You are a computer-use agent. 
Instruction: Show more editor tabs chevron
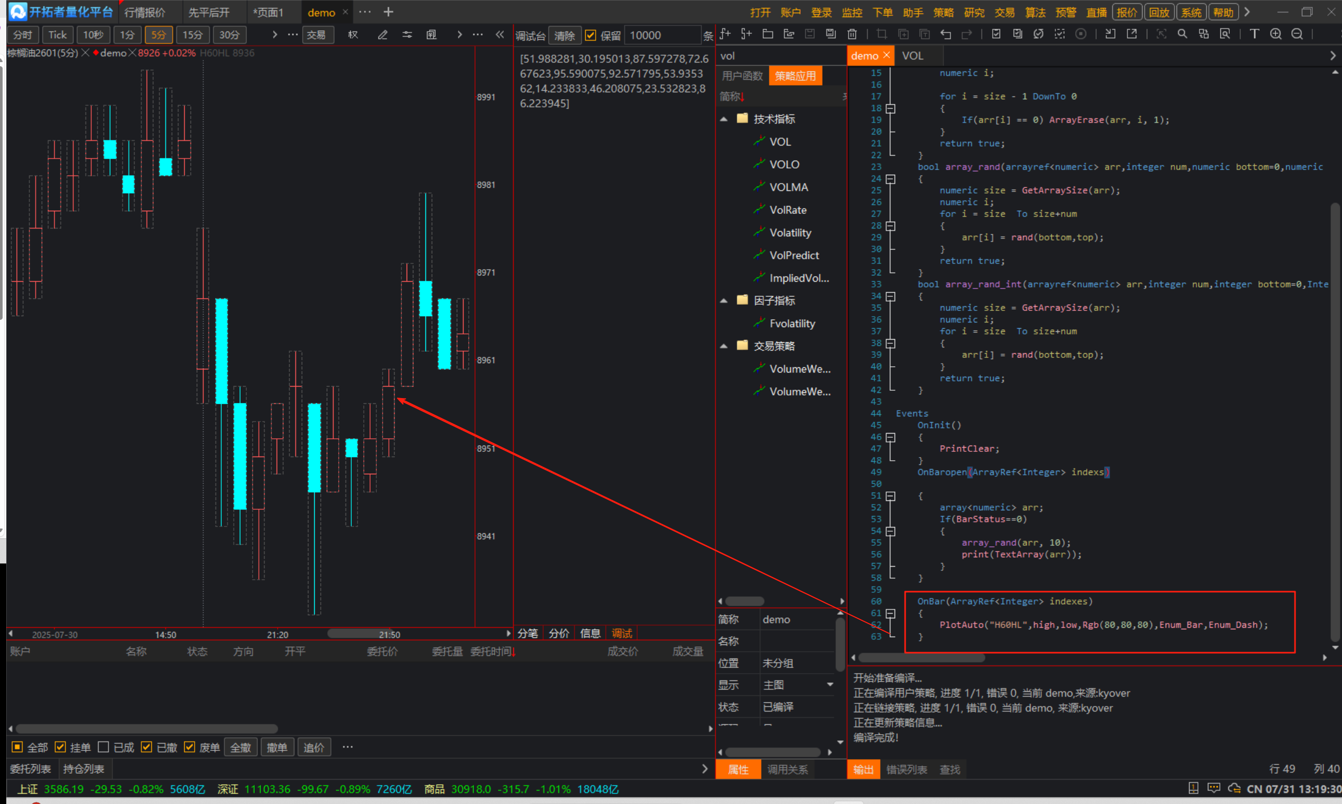1333,56
